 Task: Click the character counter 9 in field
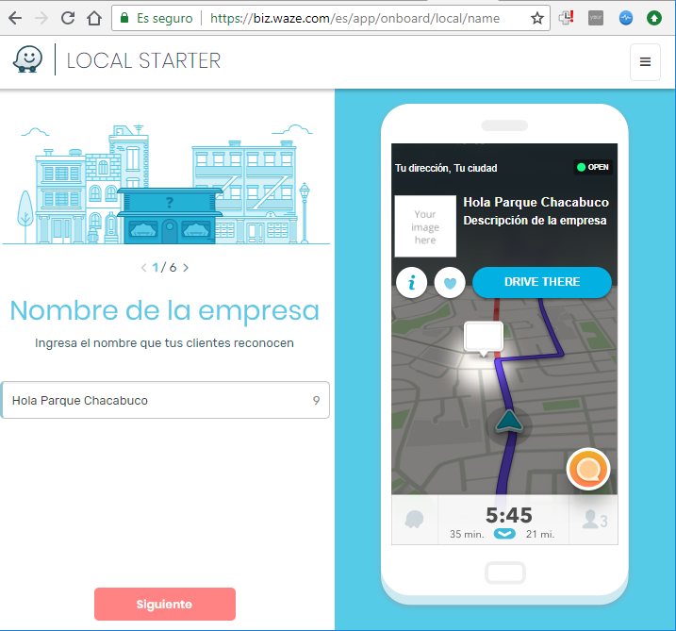click(x=316, y=401)
